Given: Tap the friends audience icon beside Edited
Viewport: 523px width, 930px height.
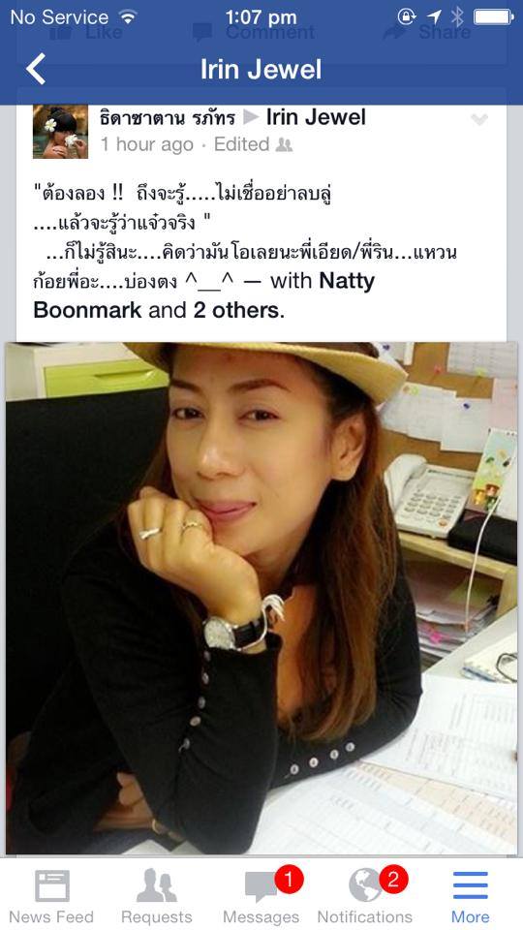Looking at the screenshot, I should pos(284,144).
